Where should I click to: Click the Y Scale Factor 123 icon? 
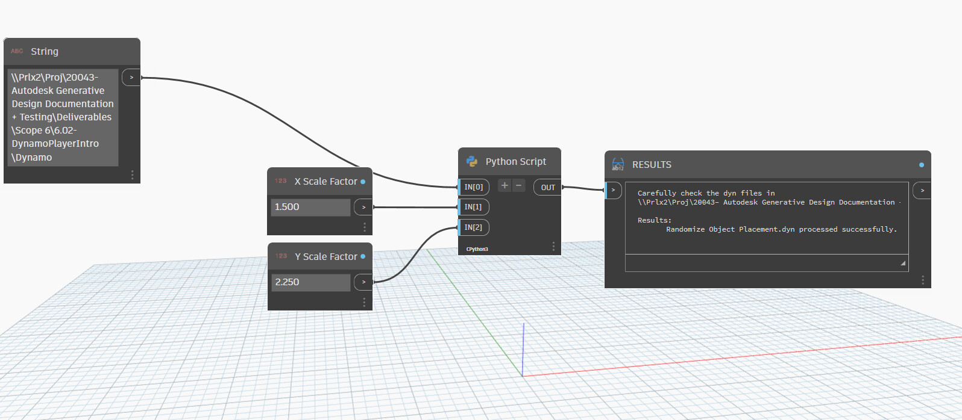click(281, 256)
